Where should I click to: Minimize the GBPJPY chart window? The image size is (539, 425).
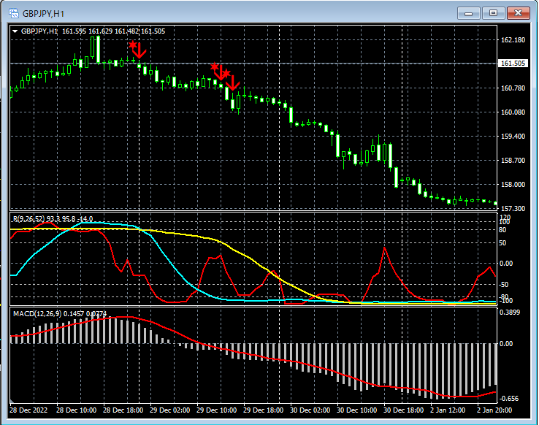(x=468, y=12)
